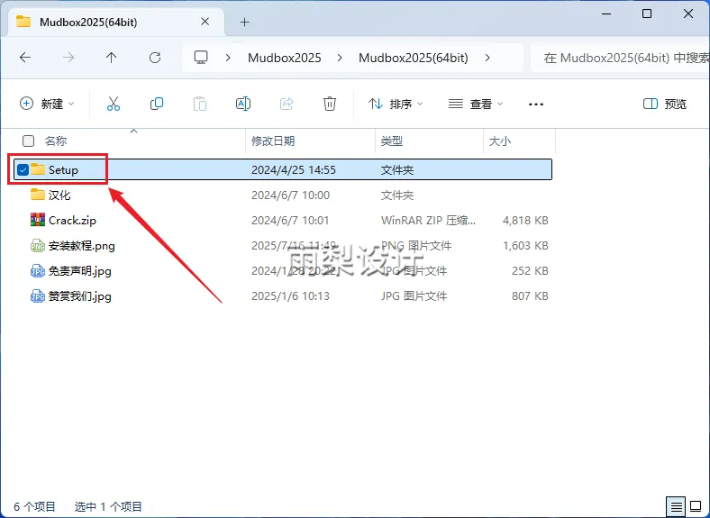Click Mudbox2025(64bit) breadcrumb segment
This screenshot has height=518, width=710.
point(414,58)
